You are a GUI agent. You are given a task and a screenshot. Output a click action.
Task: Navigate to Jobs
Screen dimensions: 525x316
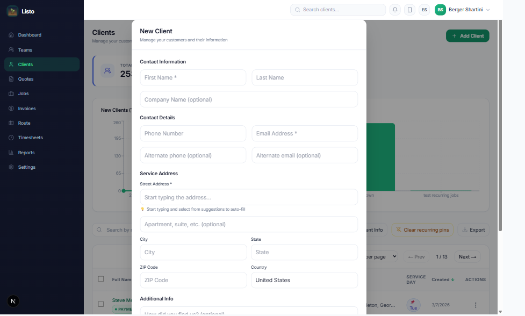(x=42, y=94)
